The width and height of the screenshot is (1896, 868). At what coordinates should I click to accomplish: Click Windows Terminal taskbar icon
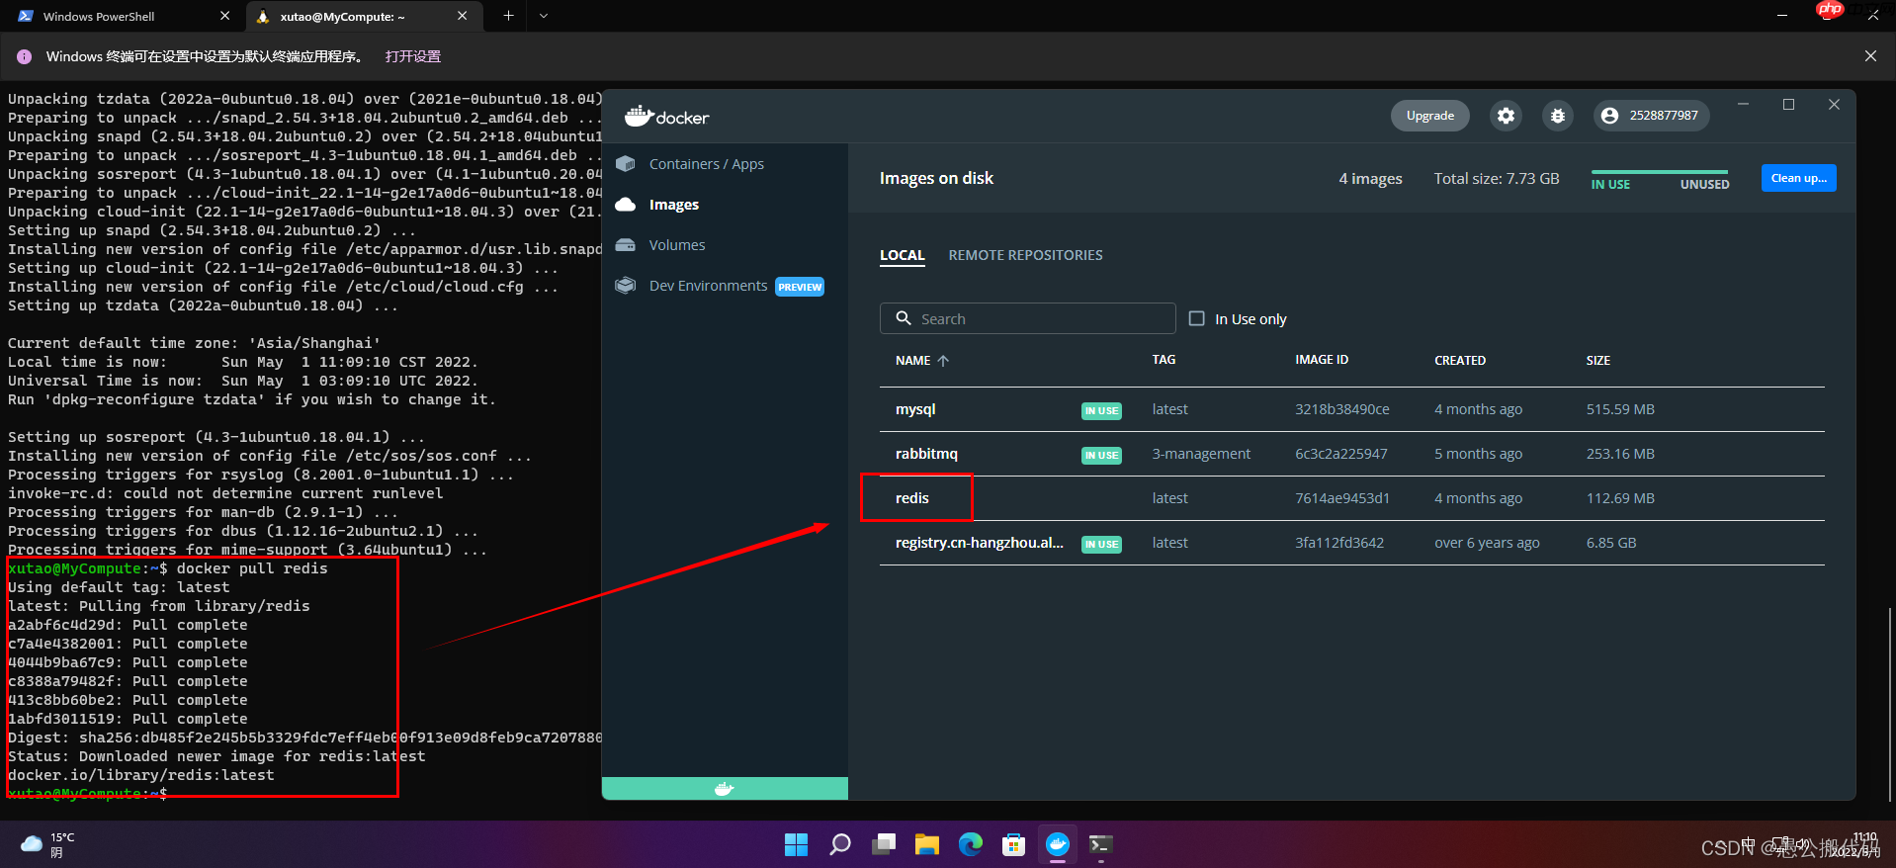1100,844
